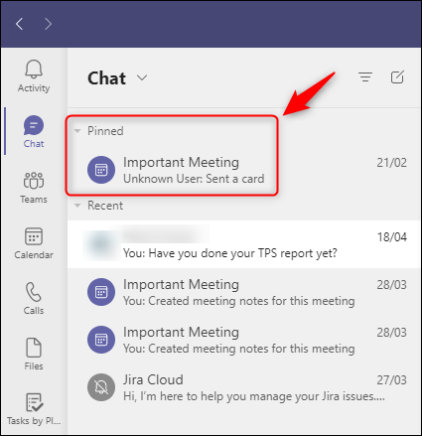This screenshot has height=436, width=422.
Task: Click the blurred contact avatar
Action: [x=101, y=244]
